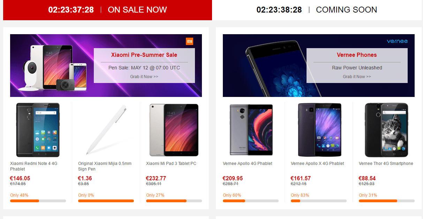The height and width of the screenshot is (219, 423).
Task: Open the Xiaomi Redmi Note 4 product image
Action: tap(38, 130)
